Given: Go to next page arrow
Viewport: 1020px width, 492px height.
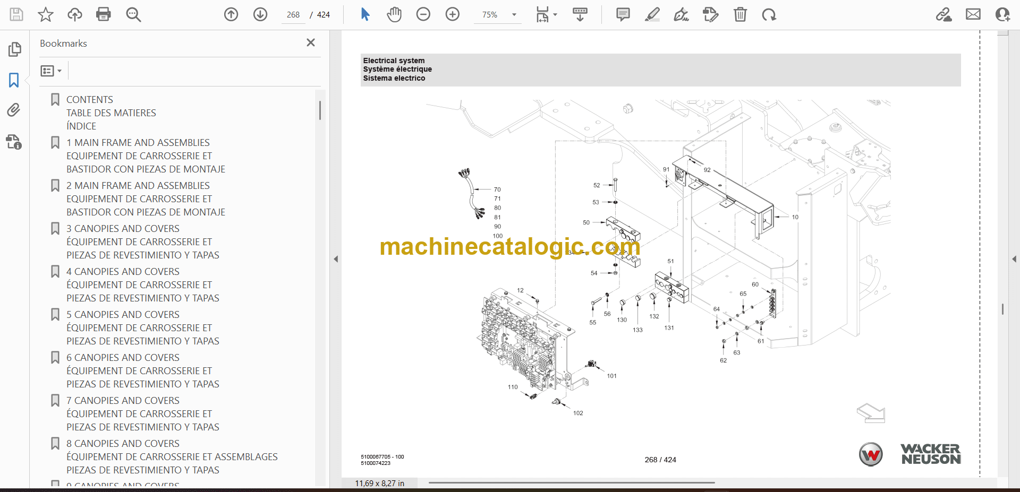Looking at the screenshot, I should [x=260, y=14].
